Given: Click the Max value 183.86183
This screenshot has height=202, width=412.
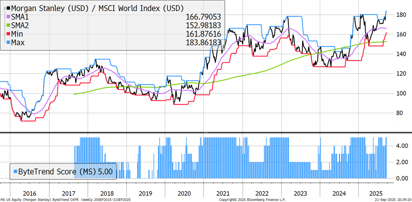Looking at the screenshot, I should click(203, 42).
